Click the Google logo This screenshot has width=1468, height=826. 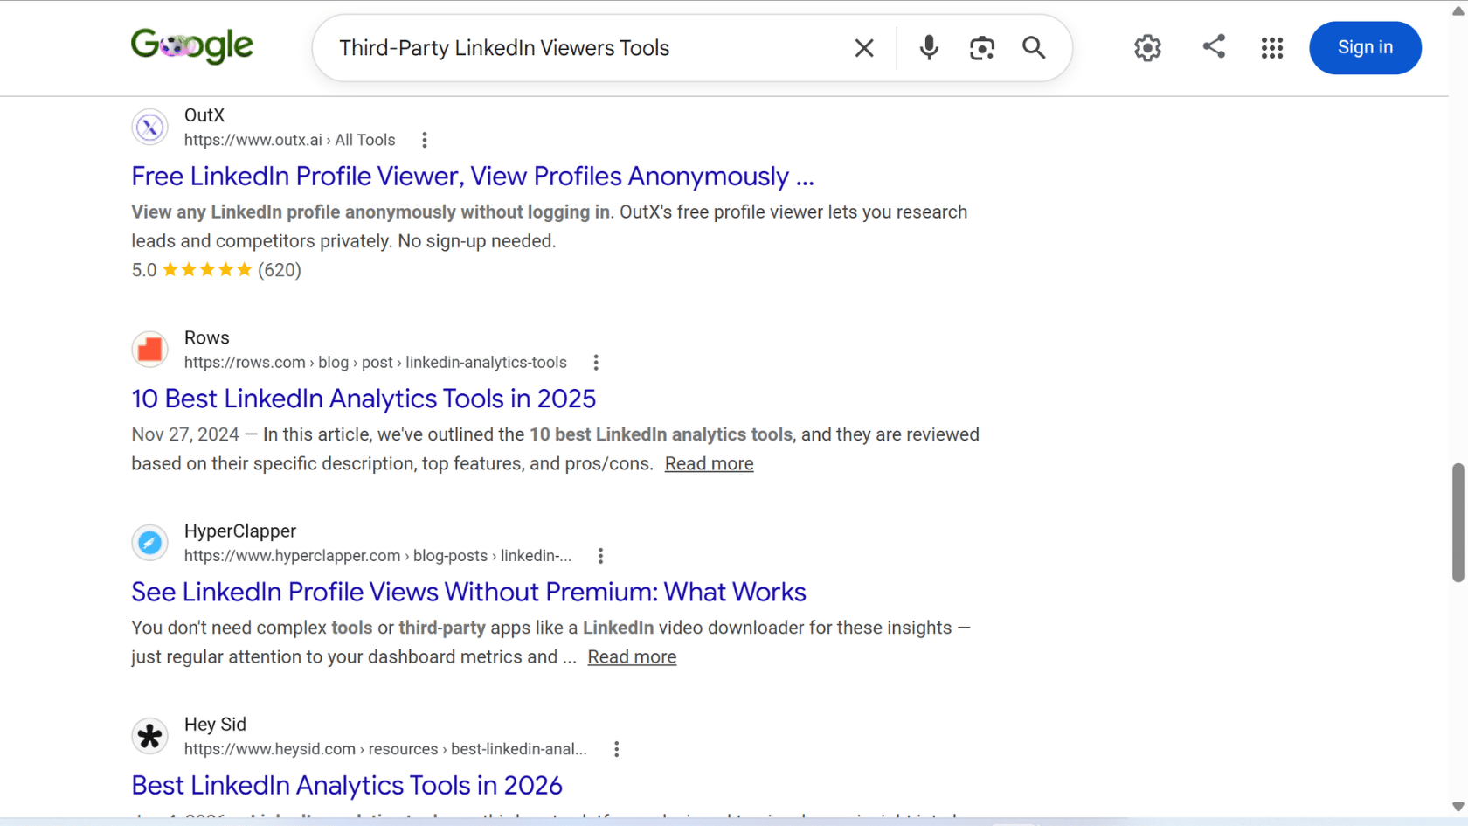(192, 46)
